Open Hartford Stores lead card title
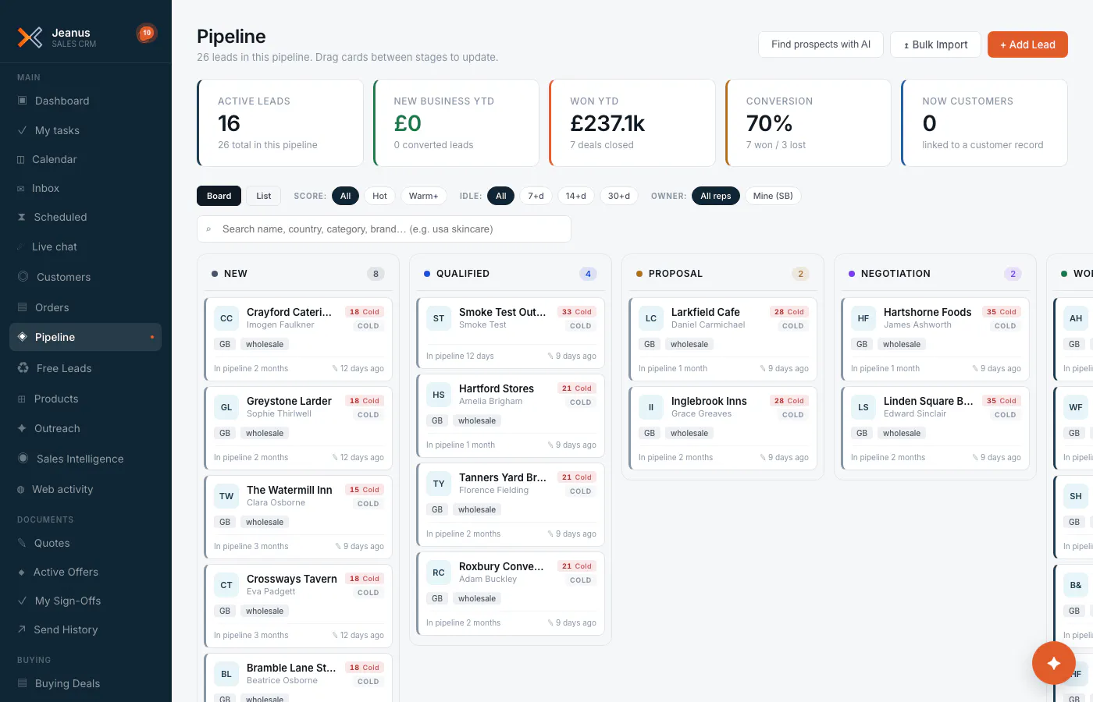The image size is (1093, 702). (497, 388)
